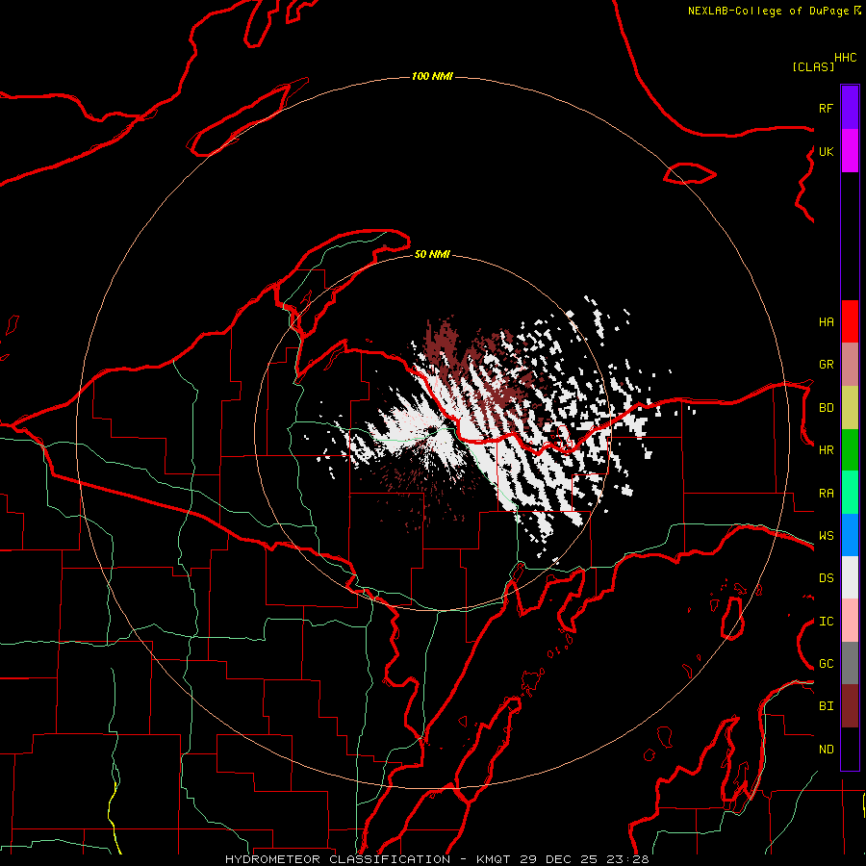
Task: Click the BI legend label
Action: coord(826,706)
